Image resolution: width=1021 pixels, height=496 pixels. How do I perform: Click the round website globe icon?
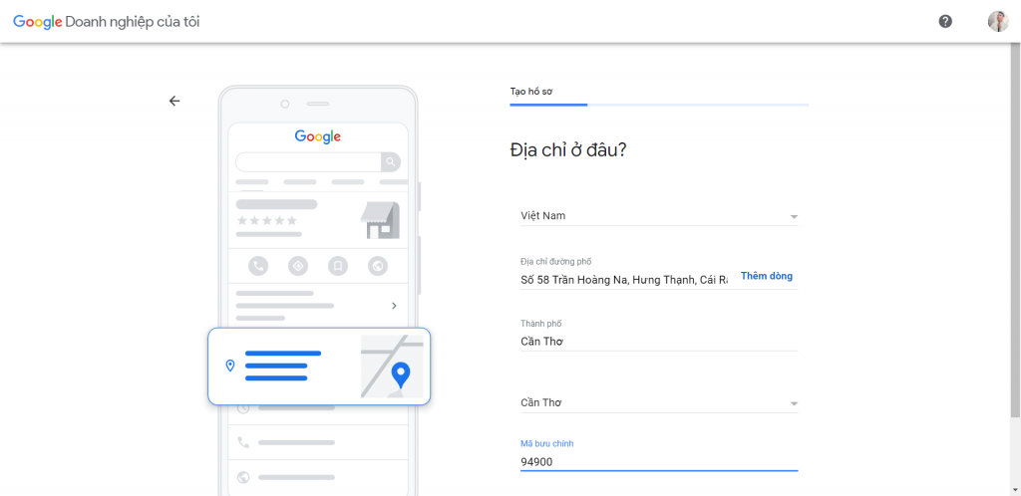coord(377,266)
